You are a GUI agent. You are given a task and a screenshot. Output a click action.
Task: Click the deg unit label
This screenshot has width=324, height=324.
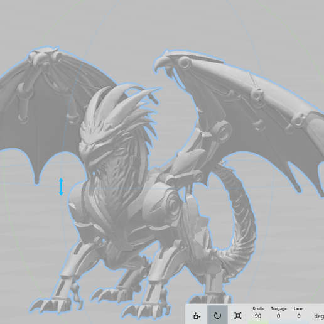[x=319, y=316]
